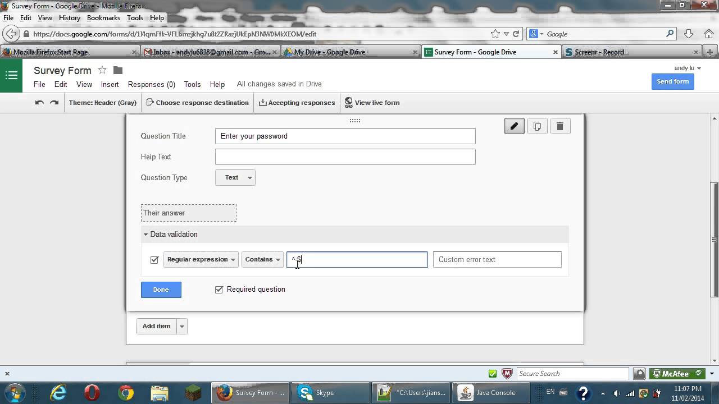Open the Minecraft taskbar icon
Viewport: 719px width, 404px height.
click(193, 393)
